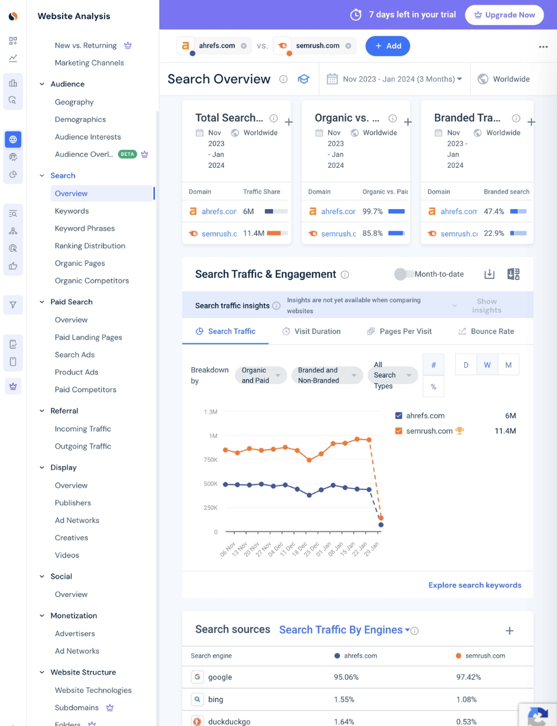Open Explore search keywords link
The width and height of the screenshot is (557, 726).
[x=475, y=585]
